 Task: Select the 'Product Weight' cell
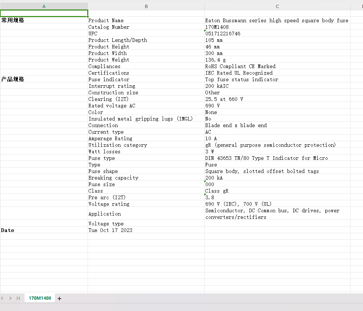pos(146,60)
